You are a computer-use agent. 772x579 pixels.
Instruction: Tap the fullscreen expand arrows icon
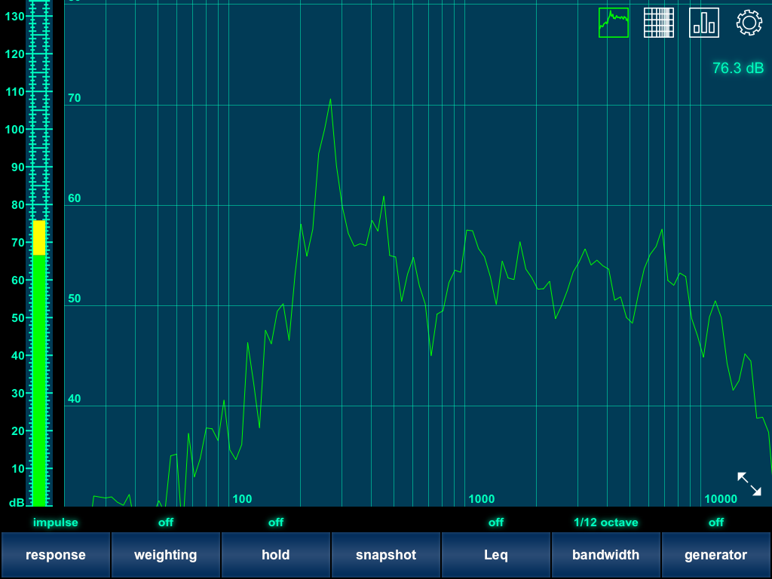click(749, 484)
